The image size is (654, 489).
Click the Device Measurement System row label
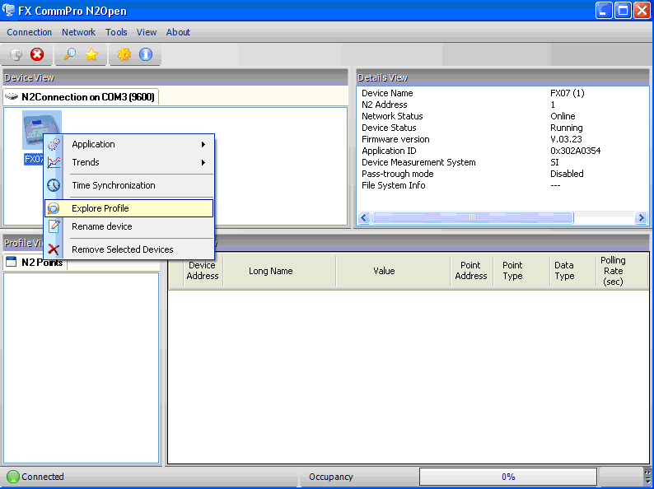click(x=418, y=162)
